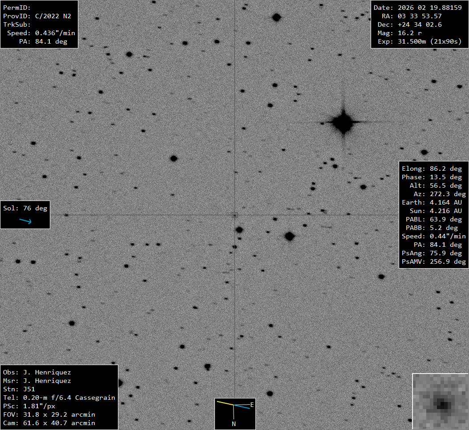Open the comet close-up thumbnail inset
Image resolution: width=469 pixels, height=430 pixels.
tap(440, 402)
